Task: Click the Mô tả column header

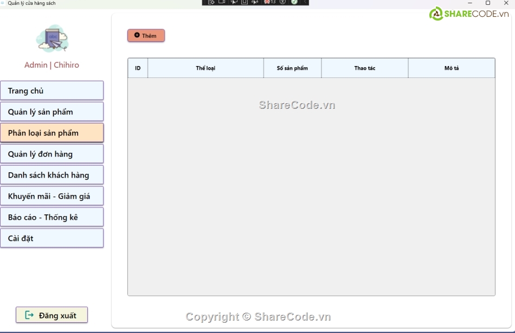Action: coord(451,68)
